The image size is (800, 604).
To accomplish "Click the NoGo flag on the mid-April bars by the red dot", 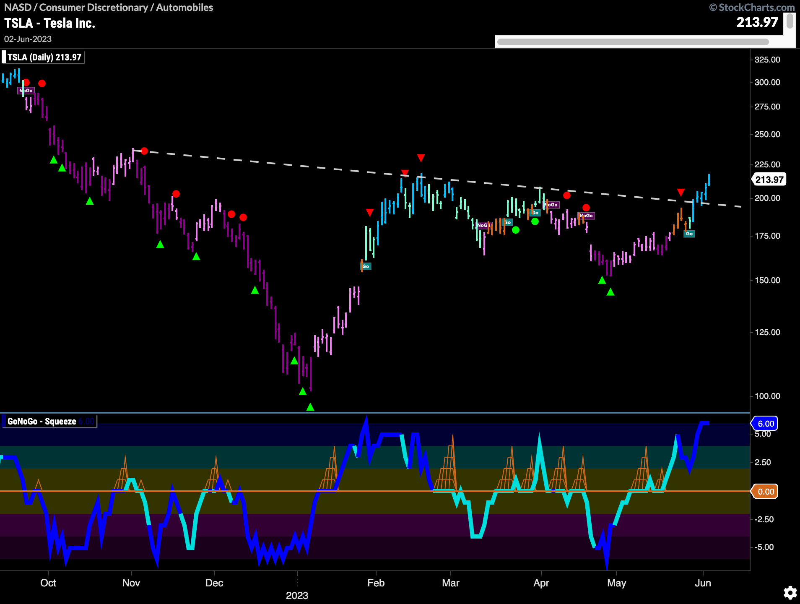I will 586,216.
